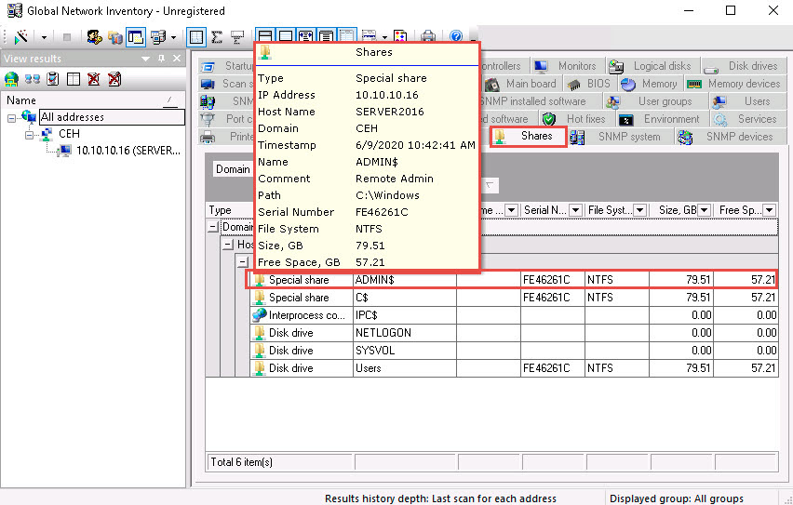Screen dimensions: 793x505
Task: Click the table columns icon in View results
Action: click(x=74, y=79)
